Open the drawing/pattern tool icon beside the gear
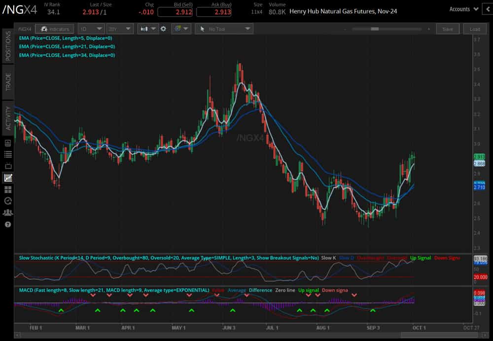493x341 pixels. (x=178, y=29)
